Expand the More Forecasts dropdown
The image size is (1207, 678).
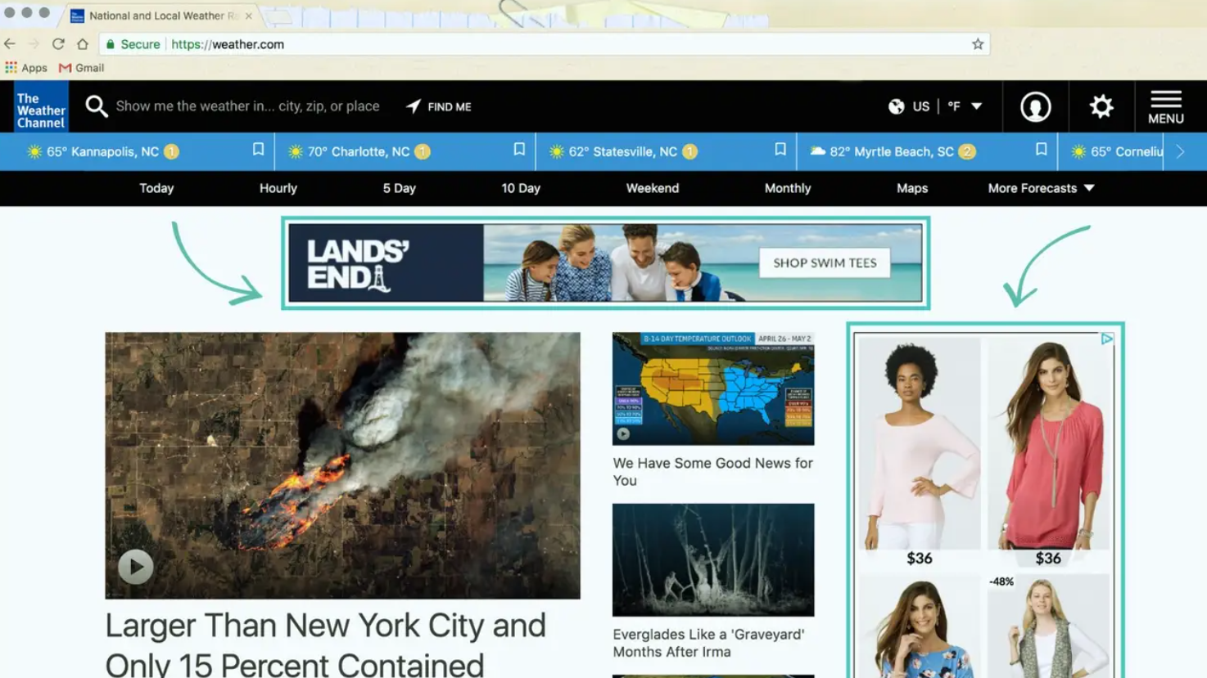pyautogui.click(x=1038, y=188)
